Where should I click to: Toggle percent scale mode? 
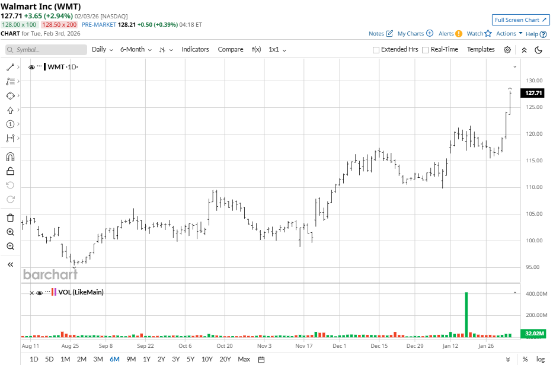pyautogui.click(x=525, y=359)
